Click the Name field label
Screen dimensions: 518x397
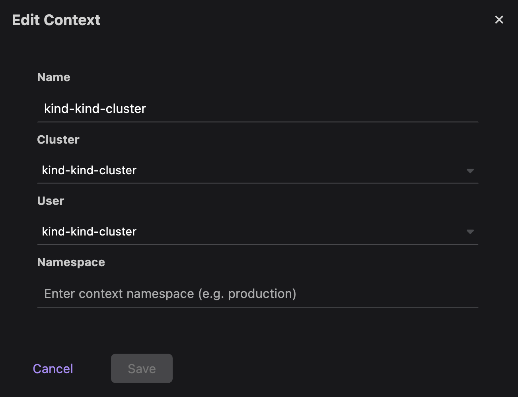(53, 77)
